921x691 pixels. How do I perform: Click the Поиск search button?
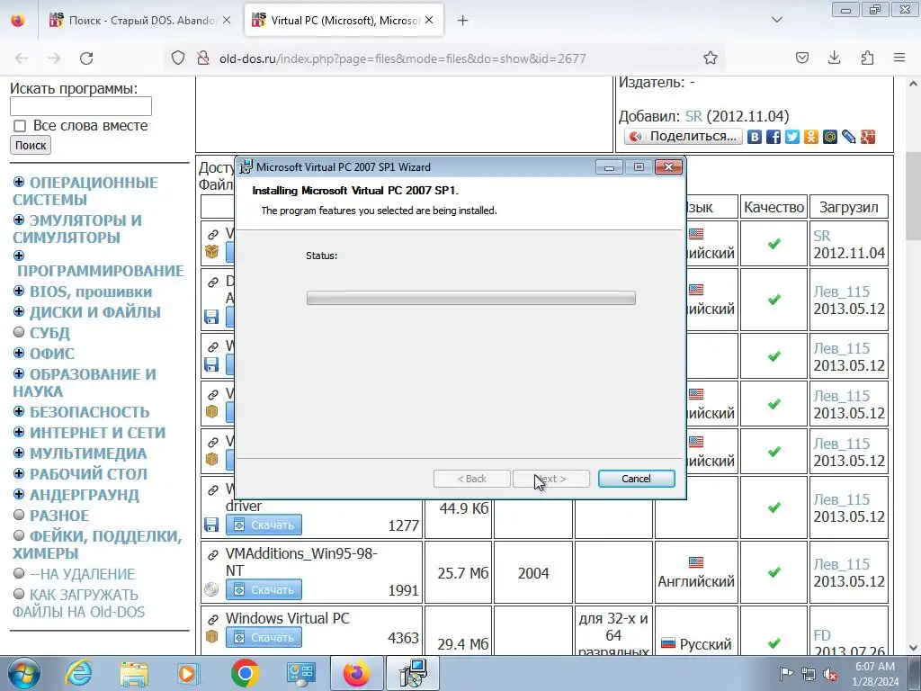(x=31, y=145)
